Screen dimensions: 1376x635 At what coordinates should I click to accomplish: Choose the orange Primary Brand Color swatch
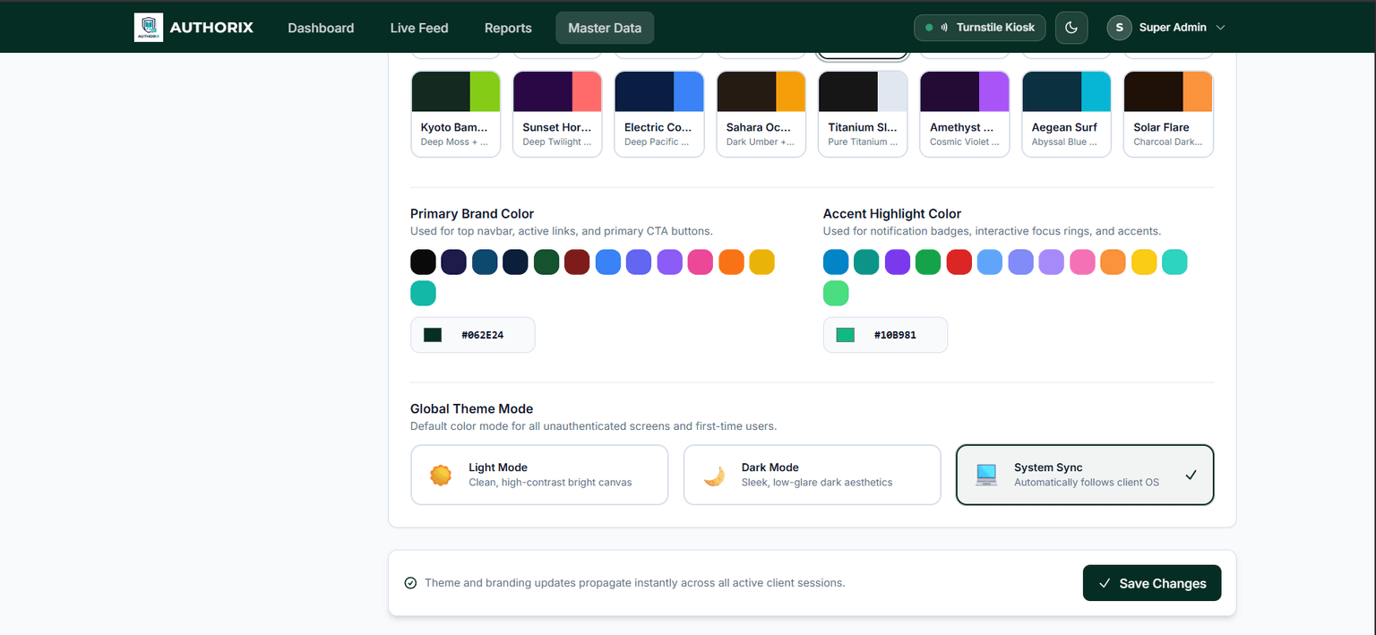tap(731, 262)
